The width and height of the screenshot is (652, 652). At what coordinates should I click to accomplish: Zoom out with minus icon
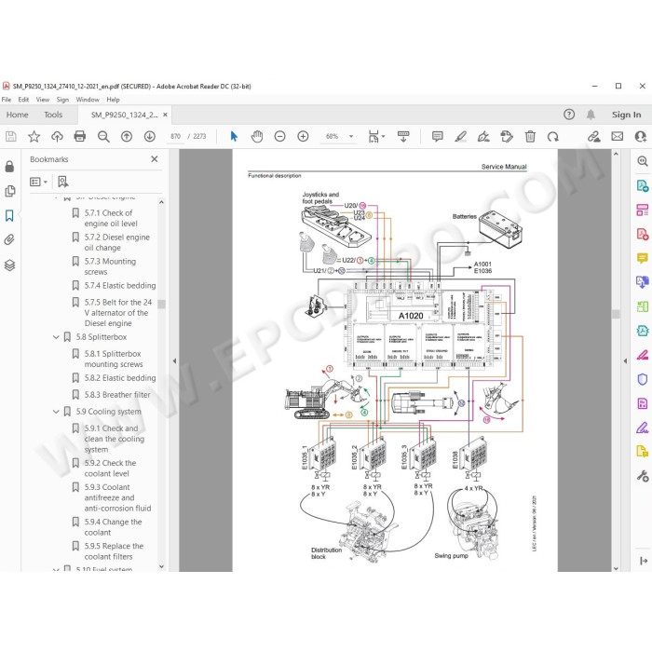279,136
